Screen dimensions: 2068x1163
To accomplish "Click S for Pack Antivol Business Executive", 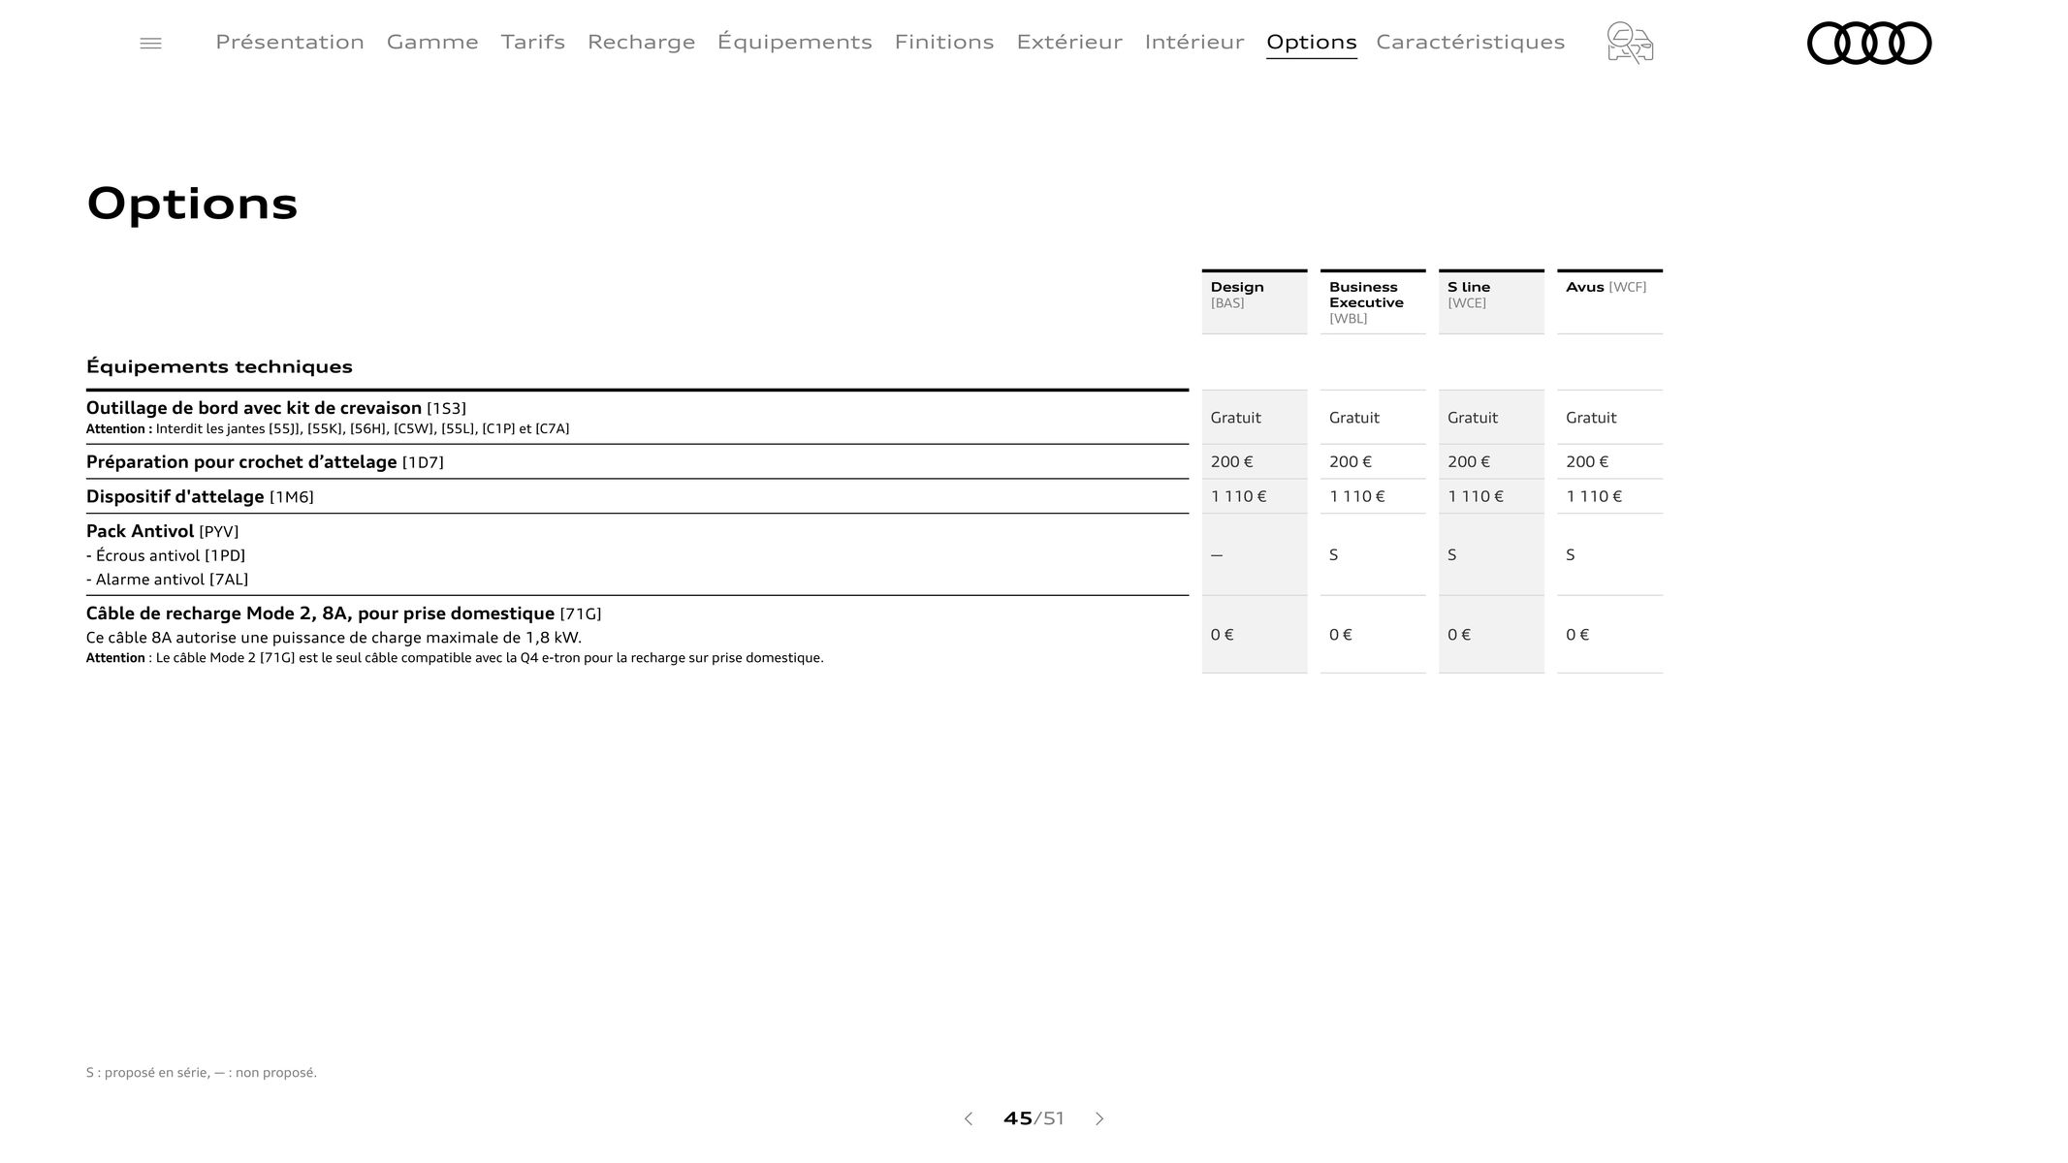I will coord(1334,555).
